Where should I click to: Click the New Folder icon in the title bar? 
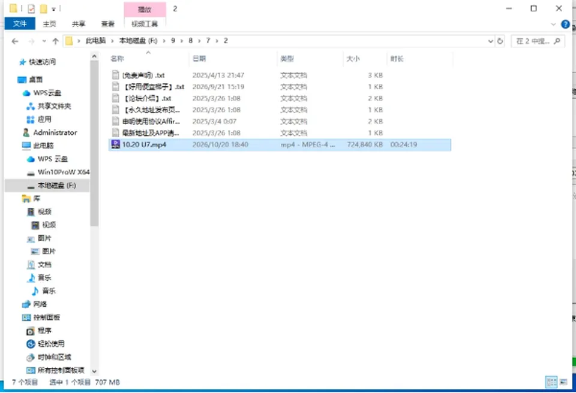(x=43, y=8)
